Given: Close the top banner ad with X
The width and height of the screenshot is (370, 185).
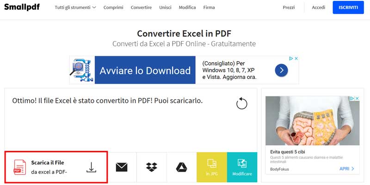Looking at the screenshot, I should (x=296, y=59).
